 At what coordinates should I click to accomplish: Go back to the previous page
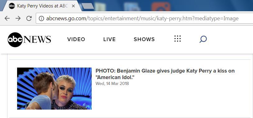click(x=7, y=18)
